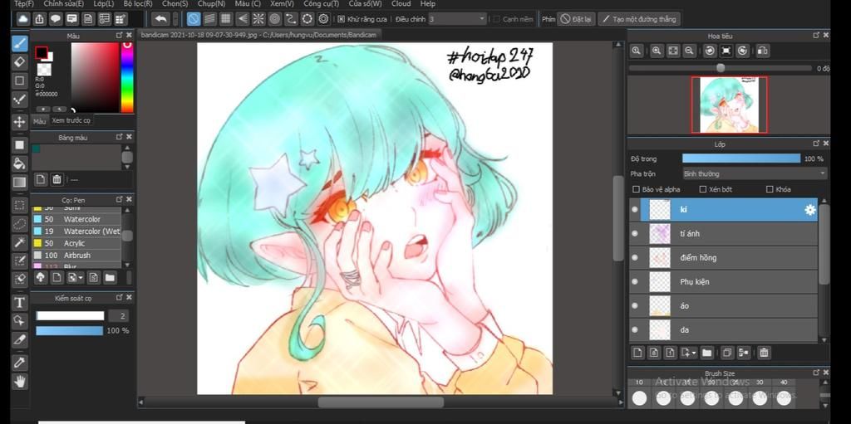This screenshot has width=851, height=424.
Task: Open the Tệp(F) menu
Action: pyautogui.click(x=24, y=3)
